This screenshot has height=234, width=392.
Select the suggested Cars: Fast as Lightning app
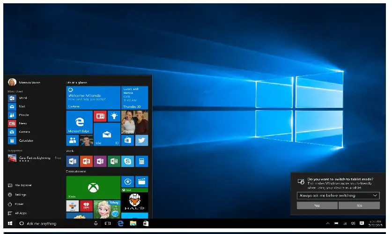[x=35, y=159]
